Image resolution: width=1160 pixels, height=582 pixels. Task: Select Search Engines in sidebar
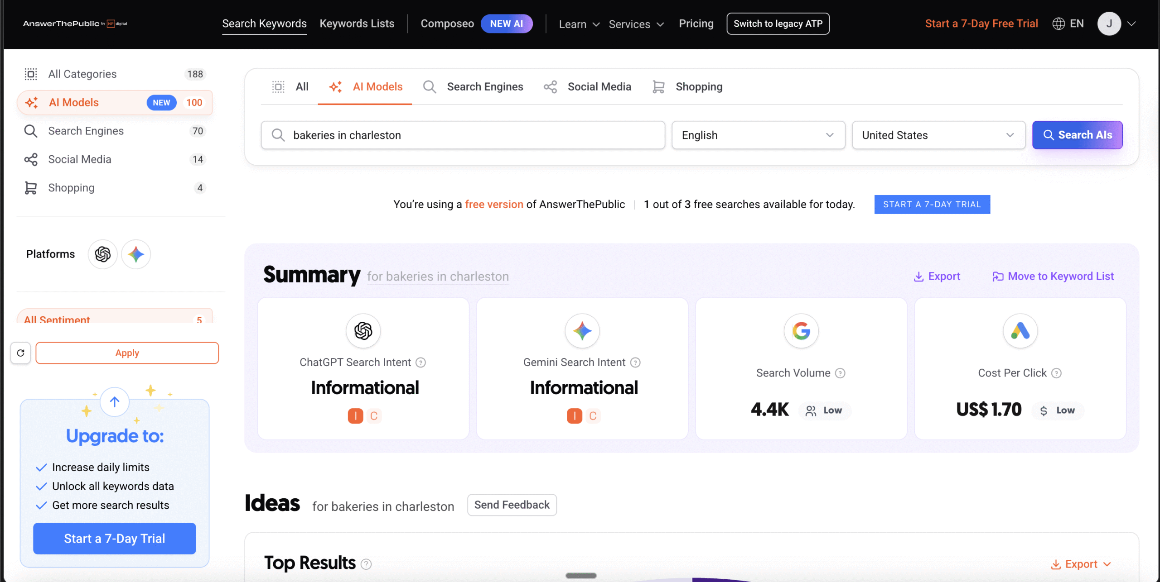(x=115, y=131)
